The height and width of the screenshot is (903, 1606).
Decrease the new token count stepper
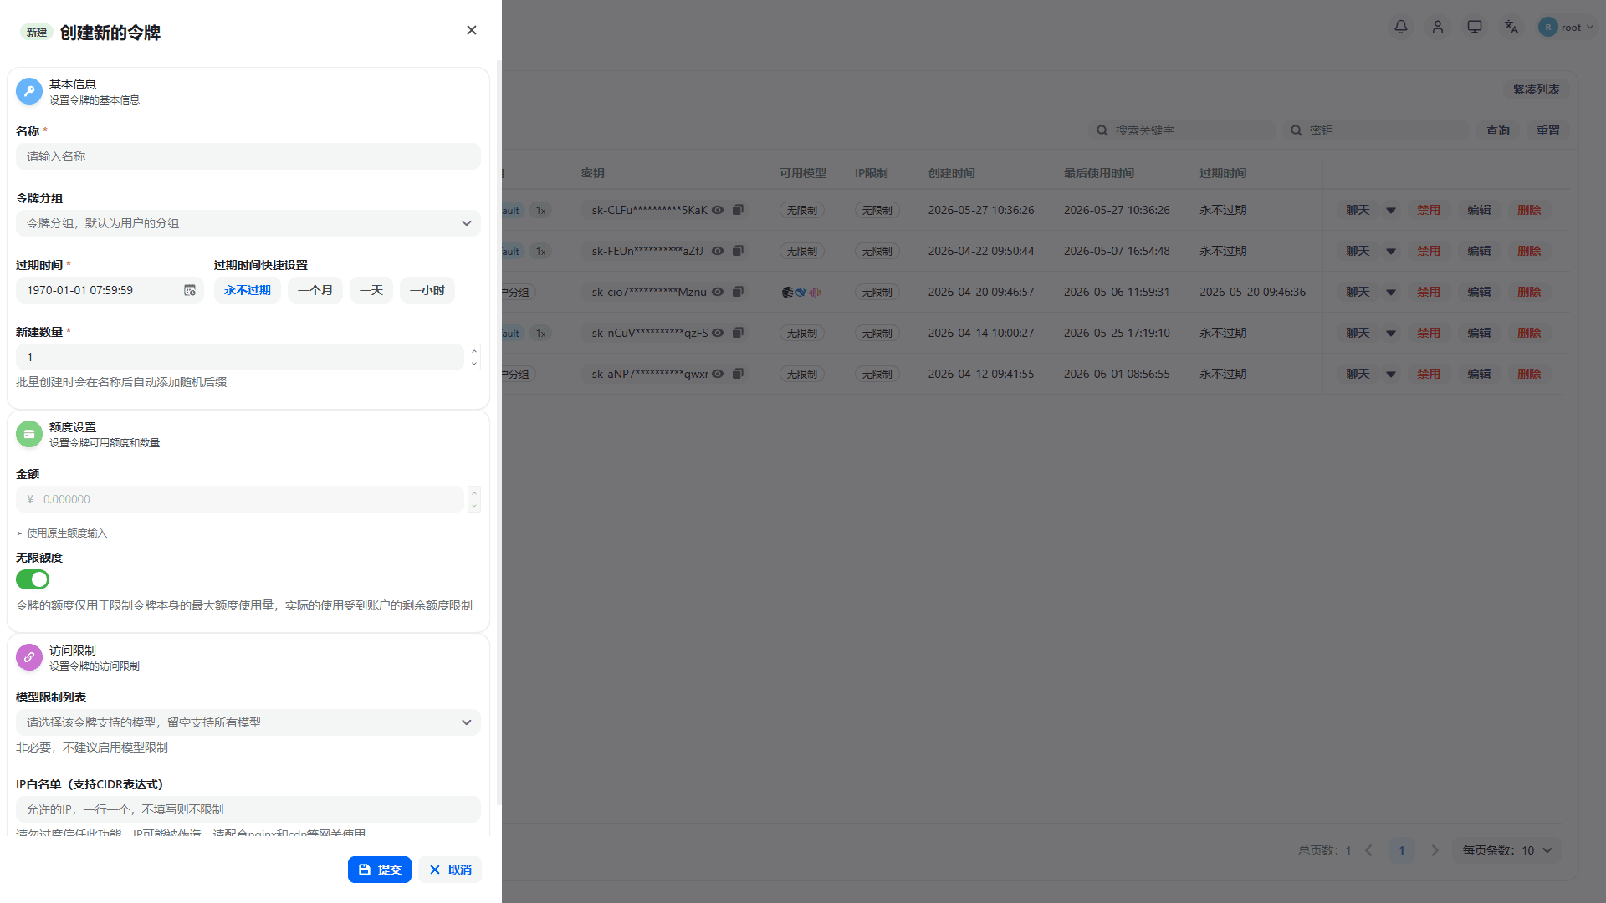tap(474, 363)
